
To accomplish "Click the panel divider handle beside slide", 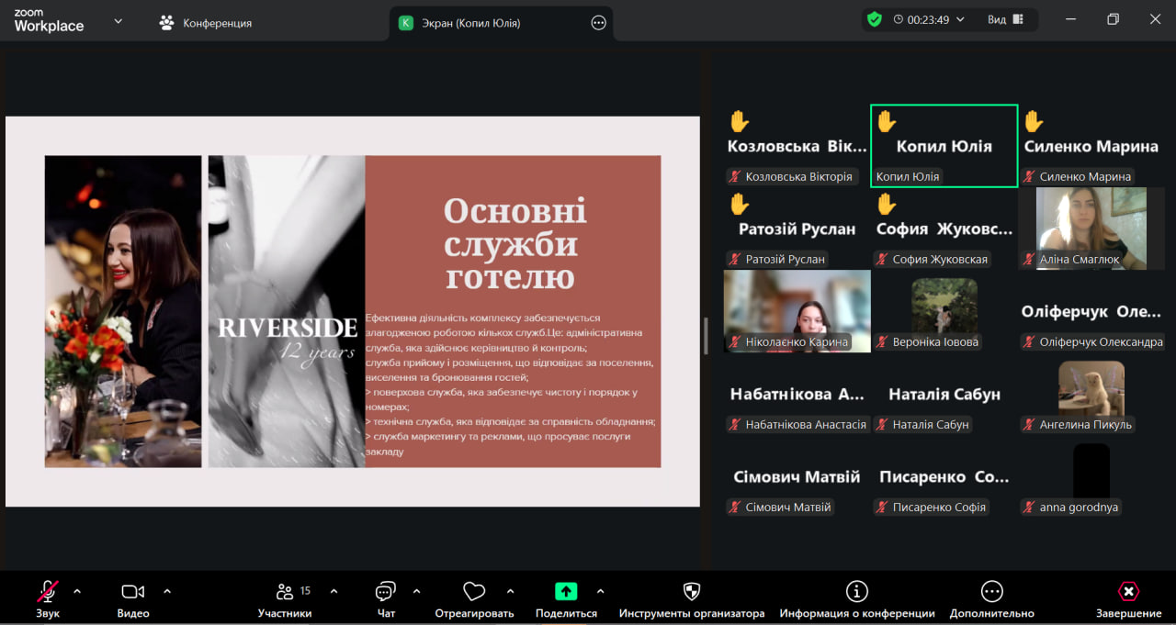I will pos(706,336).
